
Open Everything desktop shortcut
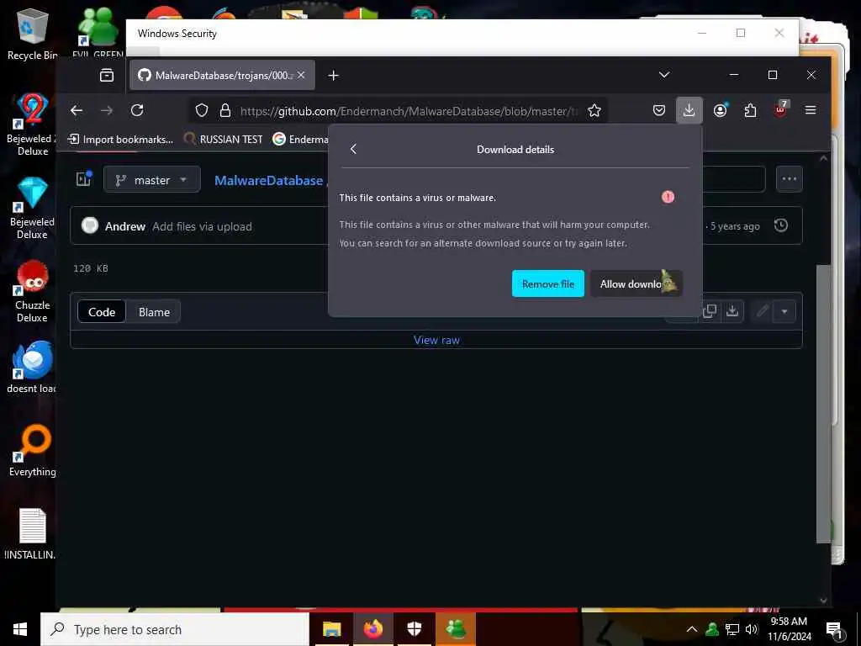pyautogui.click(x=33, y=451)
